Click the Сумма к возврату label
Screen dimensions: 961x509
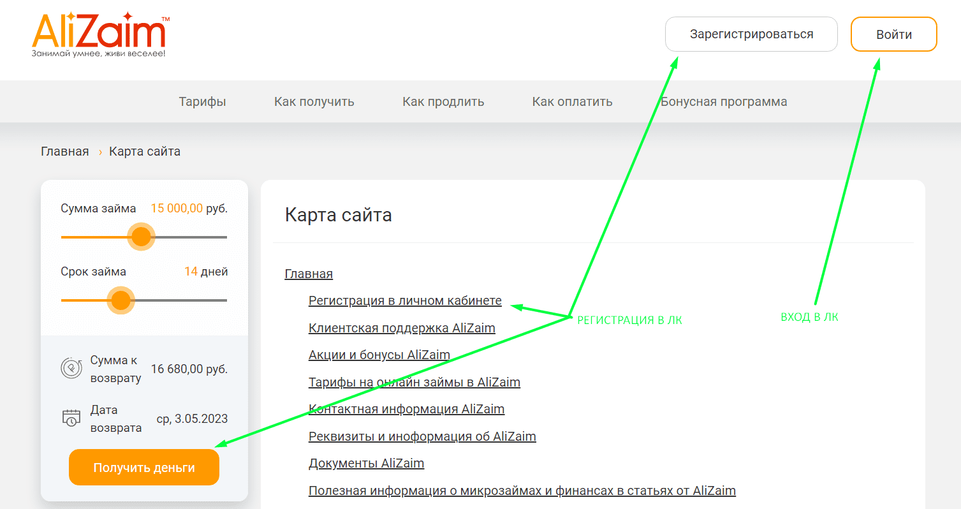(x=115, y=369)
